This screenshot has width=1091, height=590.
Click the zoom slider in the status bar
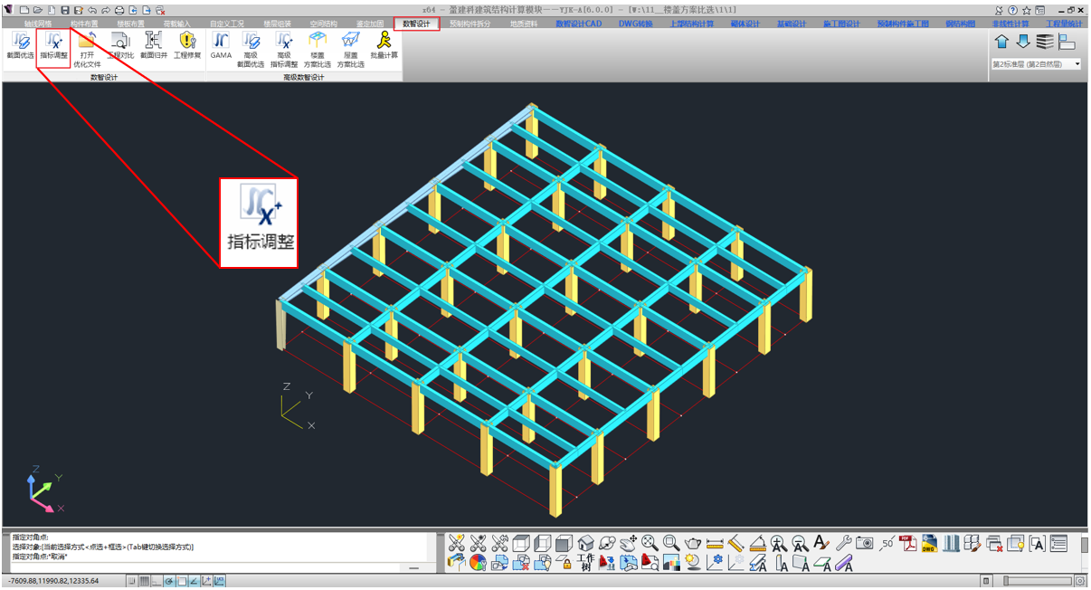point(1039,581)
